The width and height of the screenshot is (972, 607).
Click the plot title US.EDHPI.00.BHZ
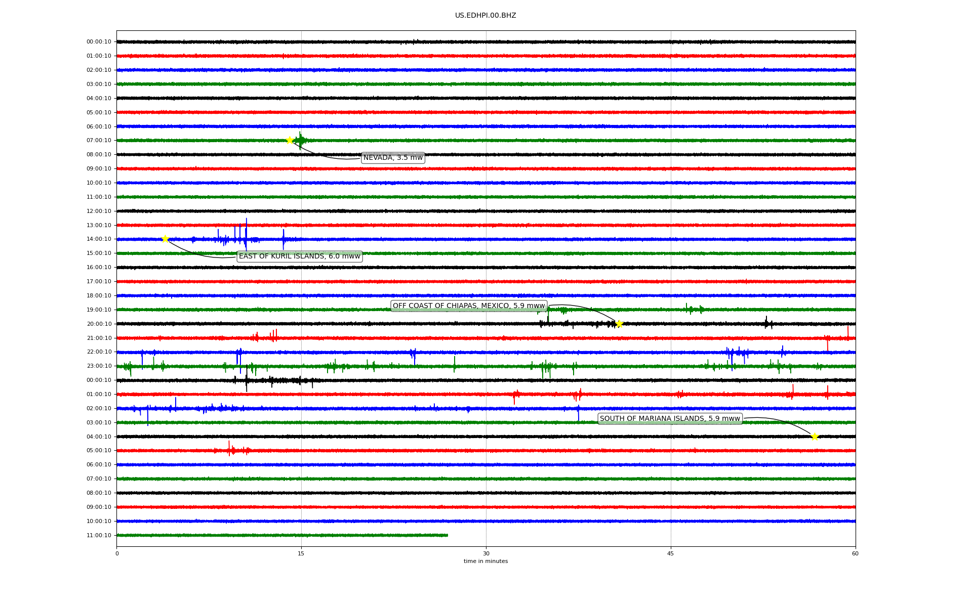click(x=485, y=16)
